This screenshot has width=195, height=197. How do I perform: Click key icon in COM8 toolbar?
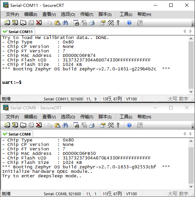click(118, 125)
